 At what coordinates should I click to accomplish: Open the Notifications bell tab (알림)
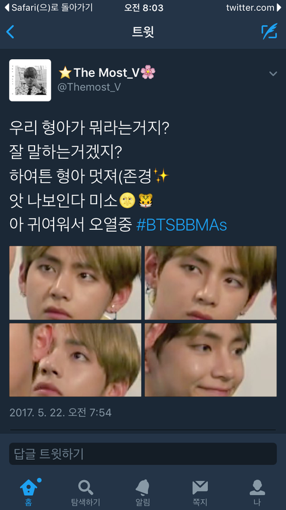(x=143, y=492)
